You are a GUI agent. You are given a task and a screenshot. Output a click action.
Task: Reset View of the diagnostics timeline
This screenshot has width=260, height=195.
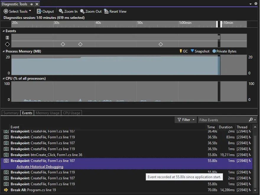(x=115, y=12)
